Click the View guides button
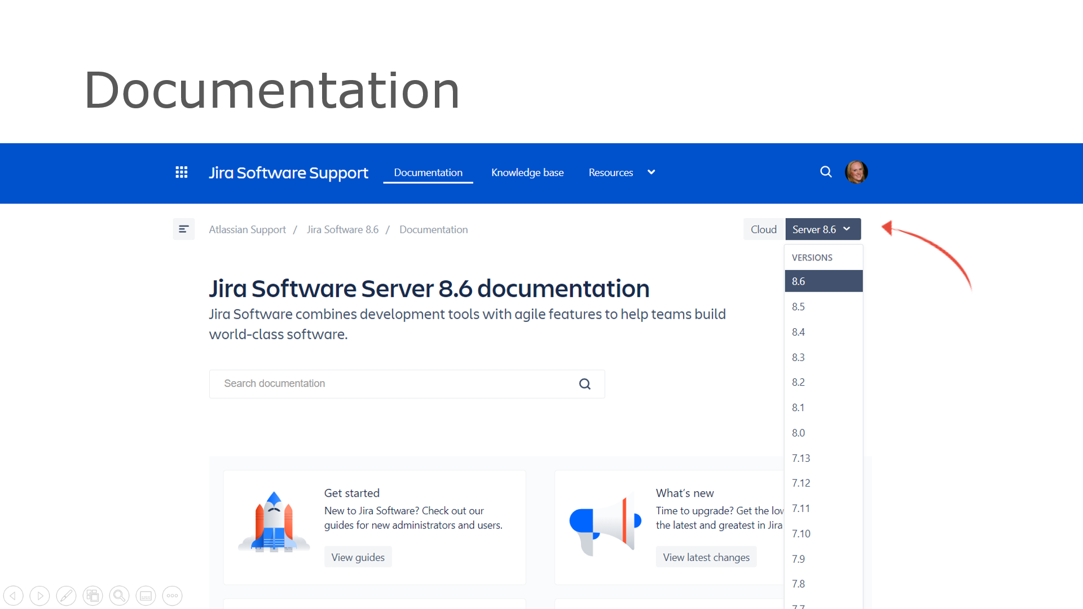 pos(358,557)
